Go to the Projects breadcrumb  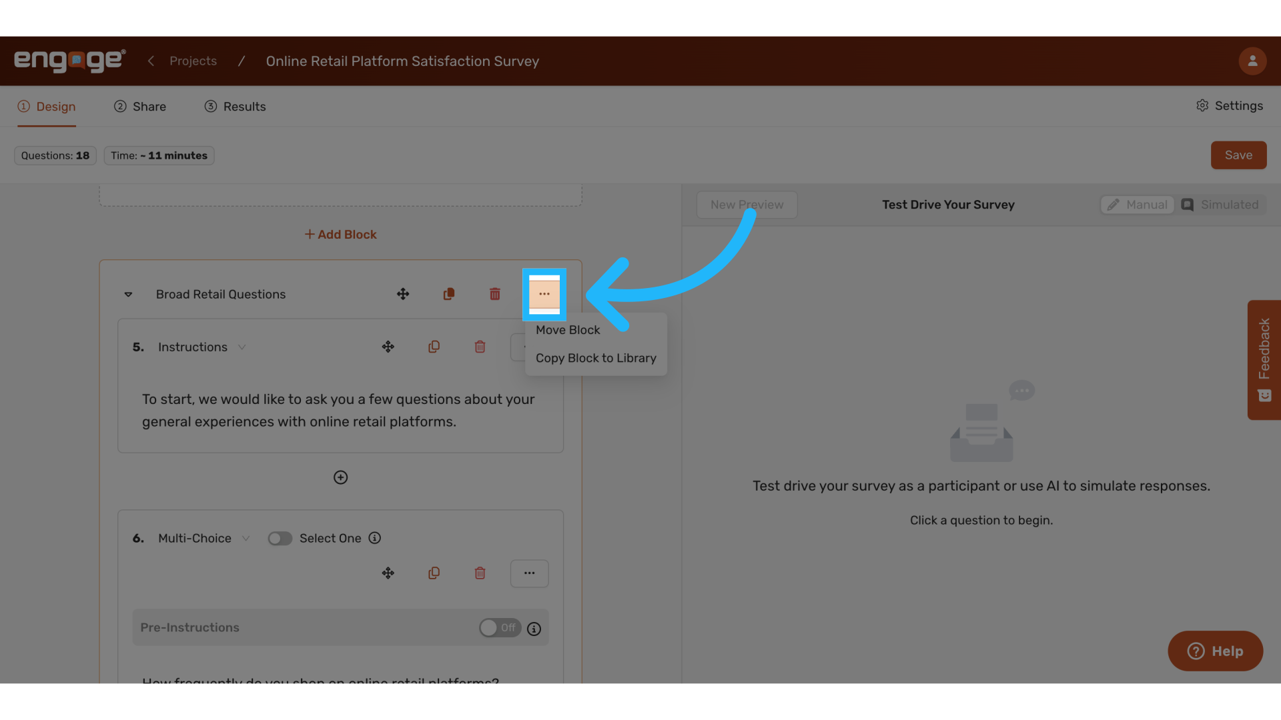tap(193, 61)
